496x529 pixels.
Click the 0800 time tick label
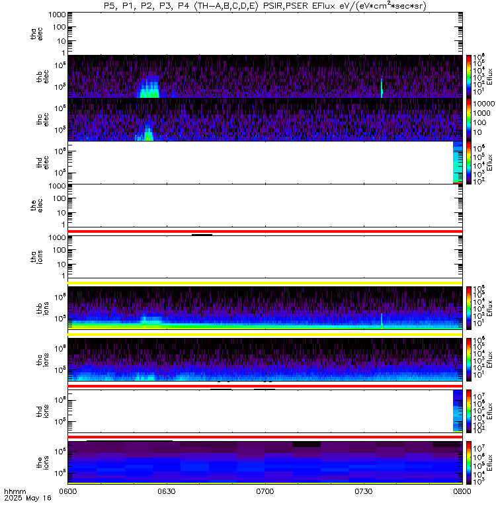click(x=462, y=491)
